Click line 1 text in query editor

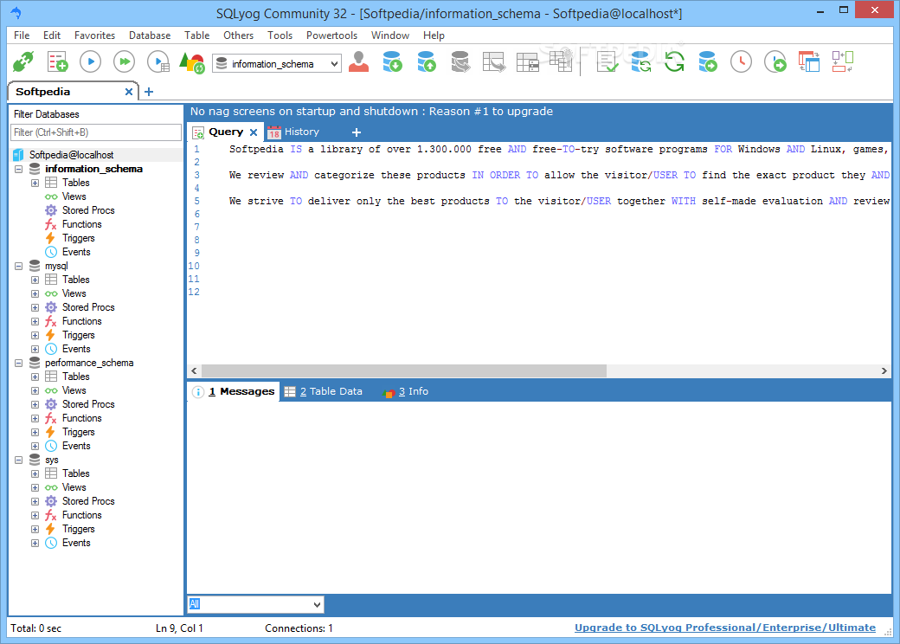(558, 149)
